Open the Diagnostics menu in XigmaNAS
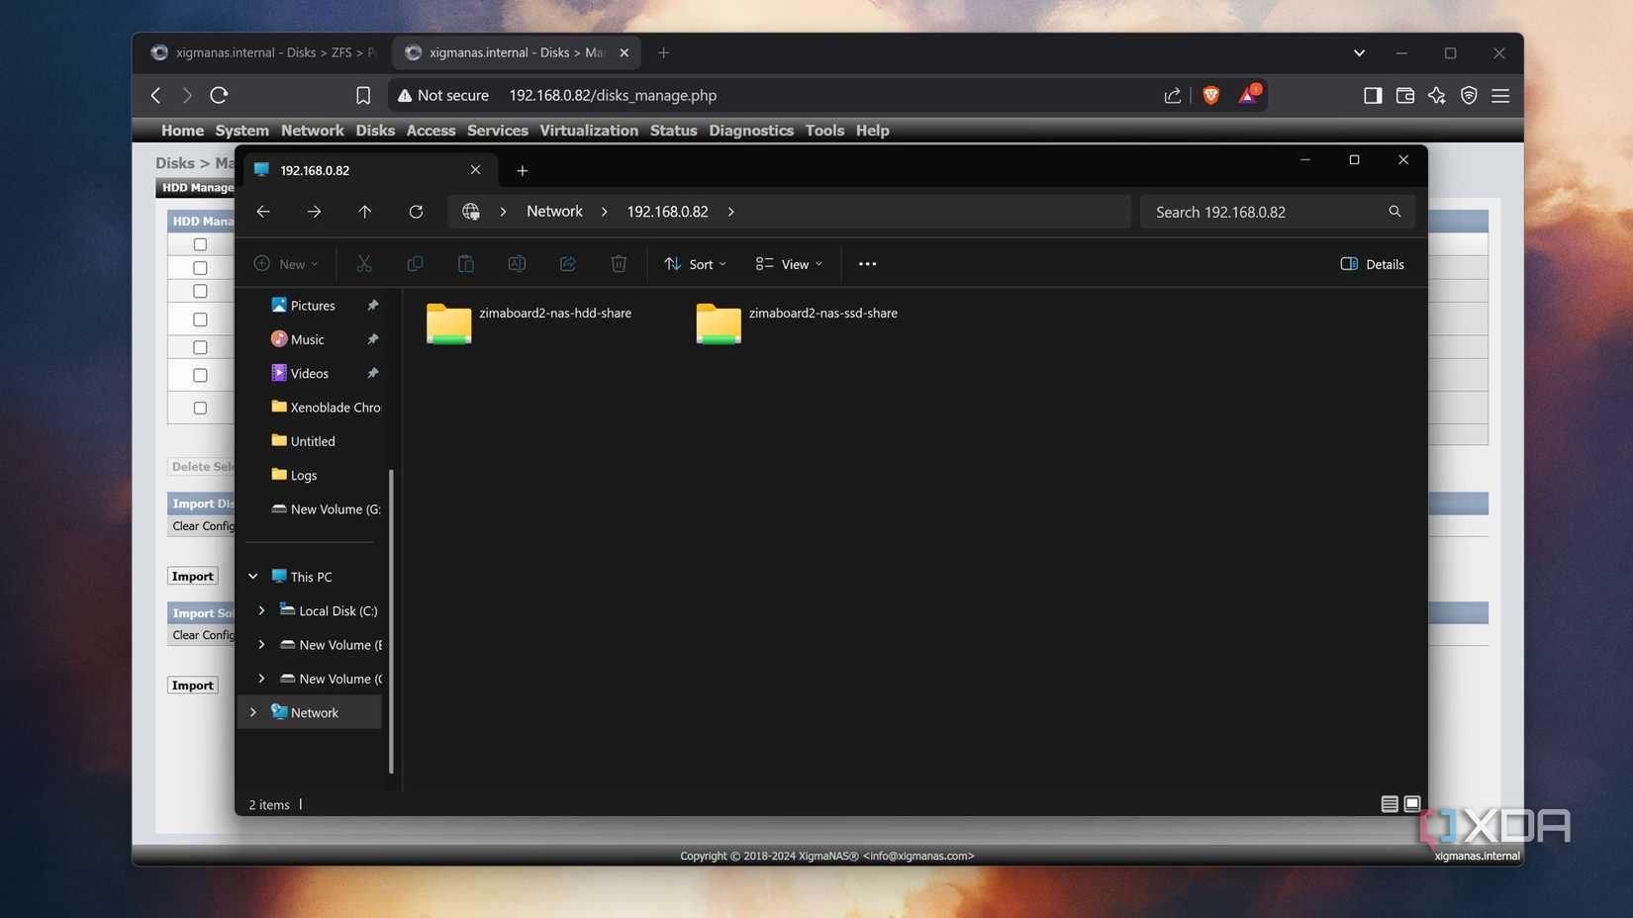This screenshot has height=918, width=1633. (751, 131)
